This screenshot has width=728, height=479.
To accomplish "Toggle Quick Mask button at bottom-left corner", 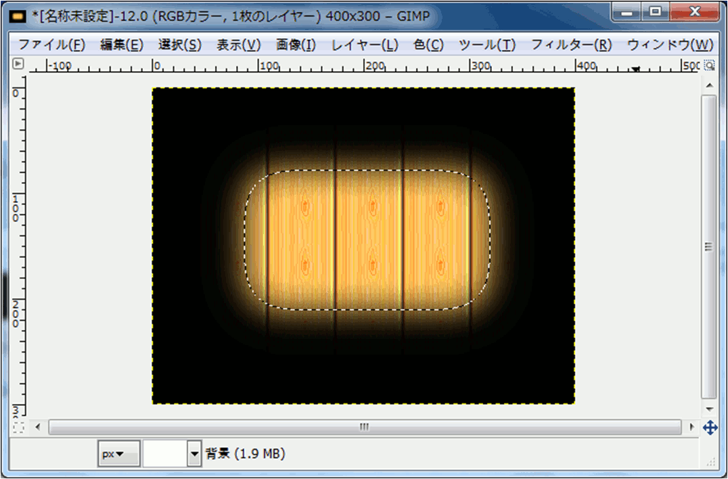I will [18, 428].
